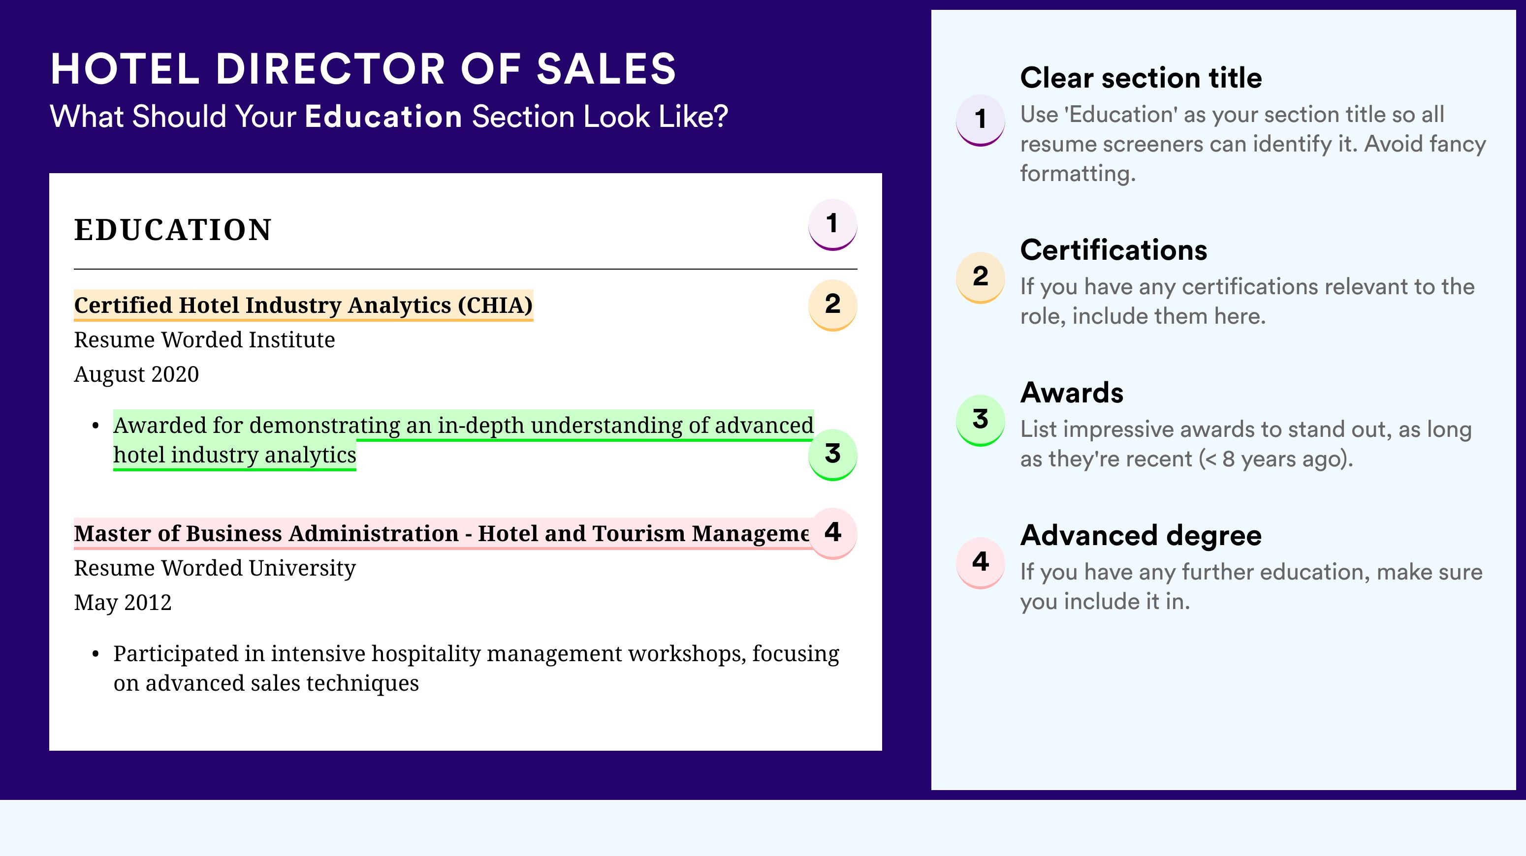Click the purple number 1 badge beside EDUCATION

(832, 224)
